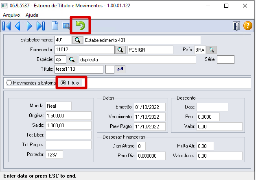Click the Espécie code field
This screenshot has height=180, width=256.
tap(60, 59)
